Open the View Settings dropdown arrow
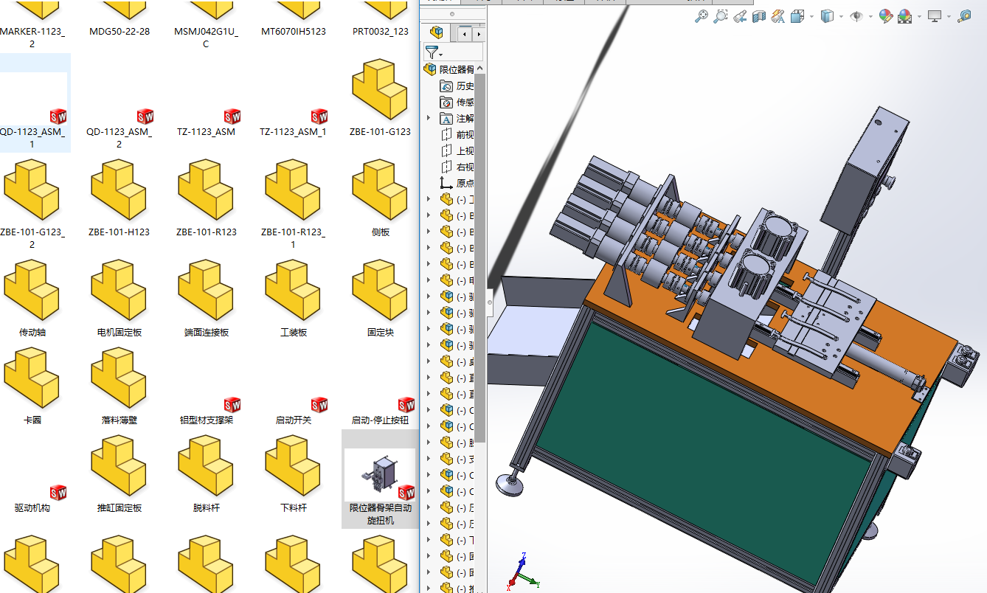Viewport: 987px width, 593px height. coord(949,16)
